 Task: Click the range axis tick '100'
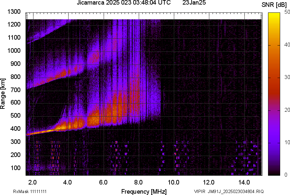click(15, 168)
